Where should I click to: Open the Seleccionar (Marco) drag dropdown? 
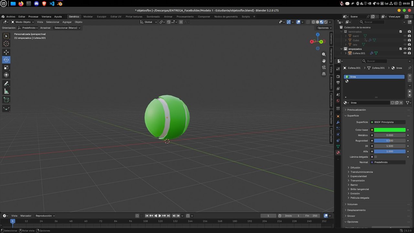pyautogui.click(x=67, y=28)
